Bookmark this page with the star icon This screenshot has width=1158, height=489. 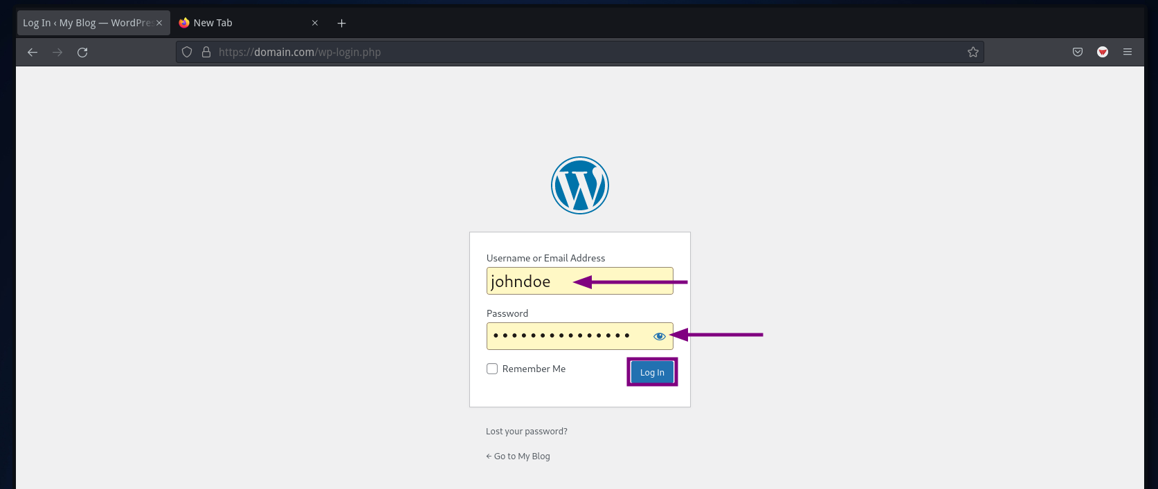click(973, 52)
